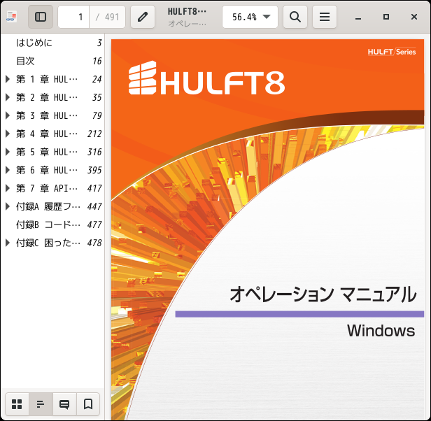The image size is (431, 421).
Task: Maximize the document viewer window
Action: tap(386, 17)
